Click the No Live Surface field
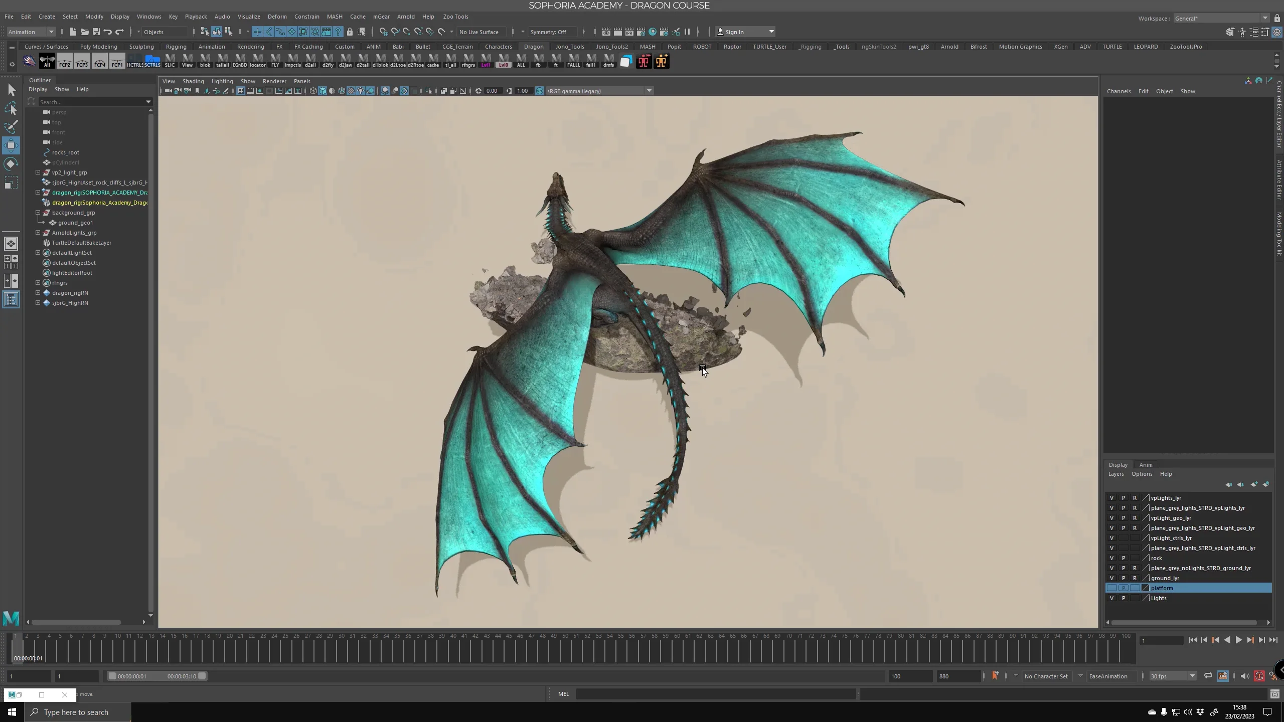 click(x=482, y=32)
